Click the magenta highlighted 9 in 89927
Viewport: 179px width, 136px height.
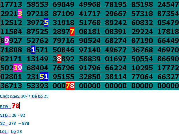(7, 41)
